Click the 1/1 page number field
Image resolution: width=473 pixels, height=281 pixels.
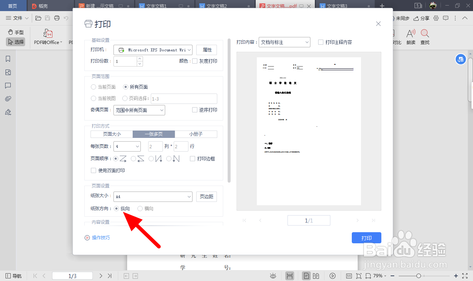coord(309,220)
